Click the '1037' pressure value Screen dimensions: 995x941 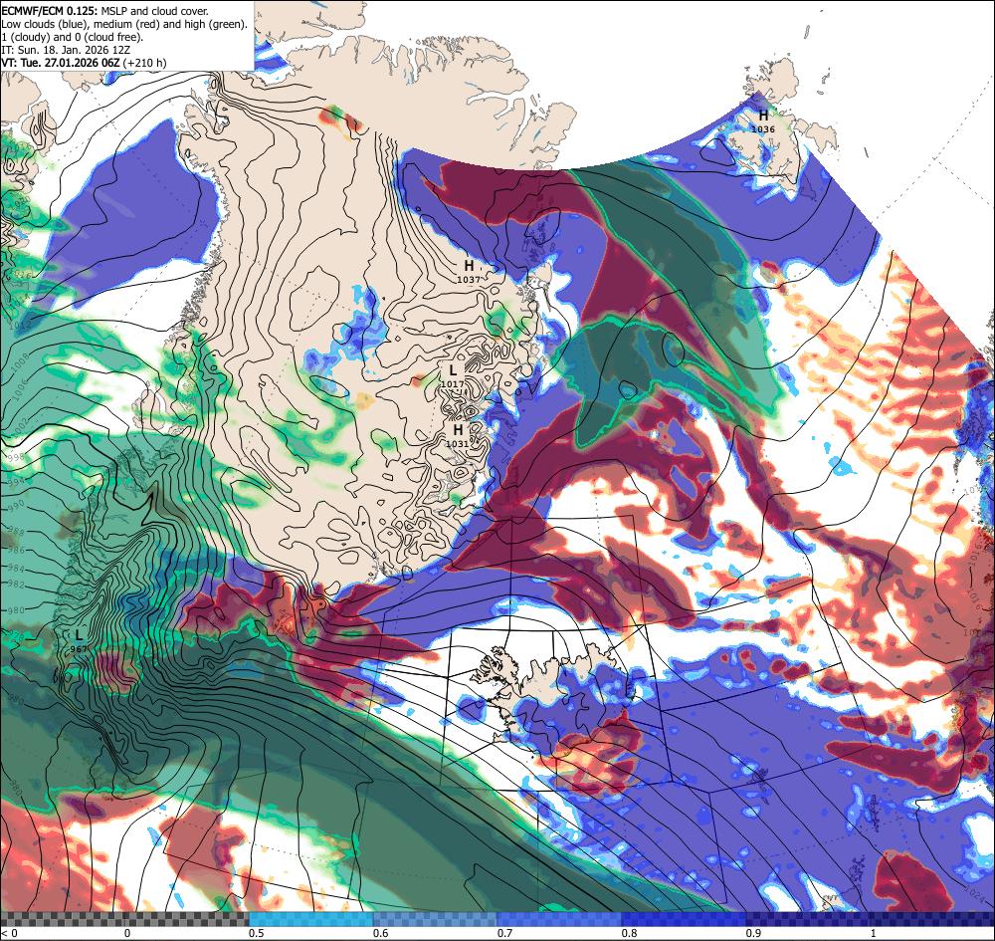(x=469, y=279)
